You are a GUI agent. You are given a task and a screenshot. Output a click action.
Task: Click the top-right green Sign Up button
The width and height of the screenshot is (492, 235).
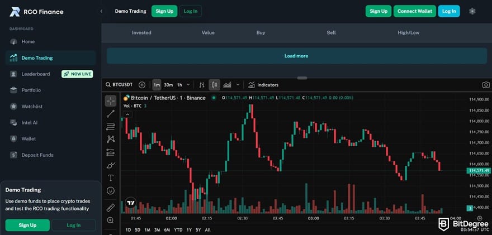coord(379,11)
